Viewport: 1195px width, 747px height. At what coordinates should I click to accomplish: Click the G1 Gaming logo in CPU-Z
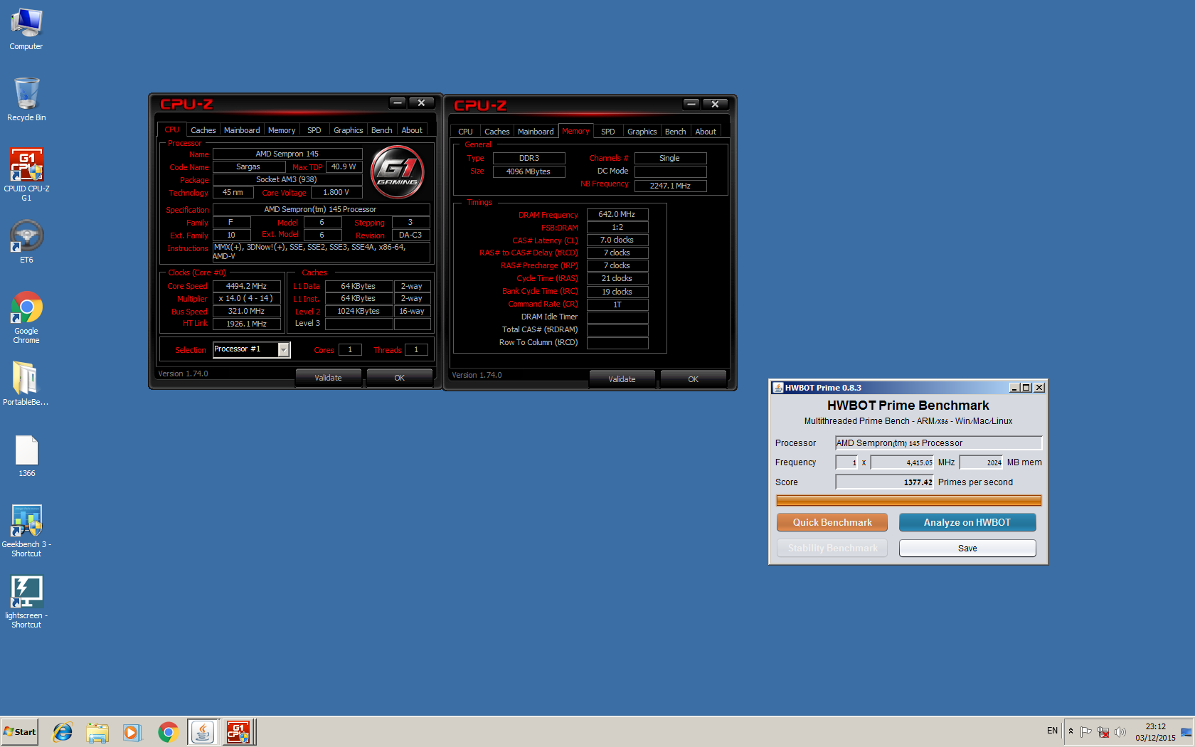[398, 171]
